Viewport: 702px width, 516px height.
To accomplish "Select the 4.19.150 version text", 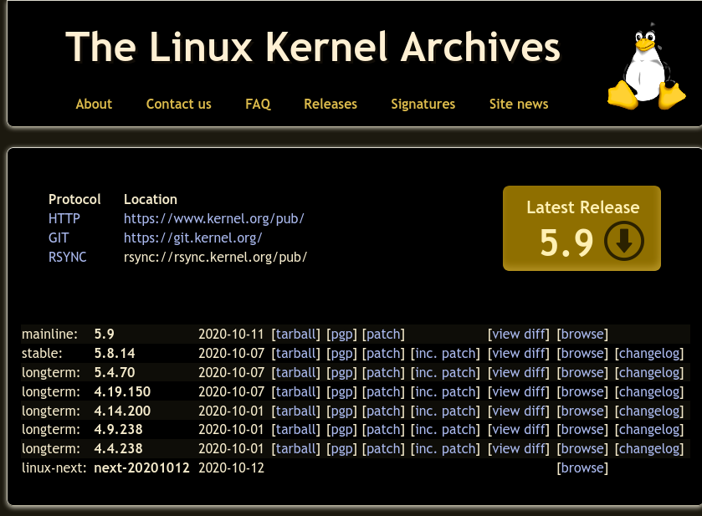I will [122, 391].
